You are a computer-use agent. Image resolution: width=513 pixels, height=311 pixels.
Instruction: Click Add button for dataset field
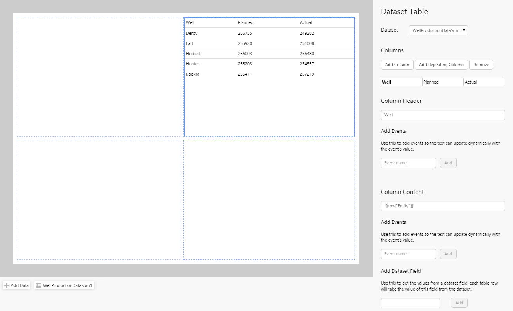[x=459, y=303]
